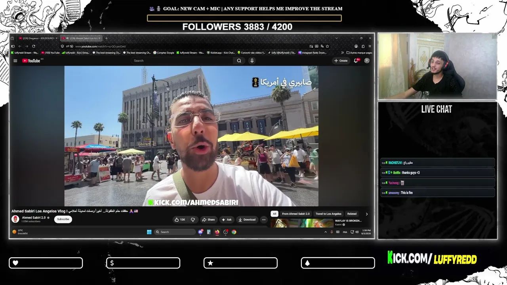Open the YouTube account avatar menu
Screen dimensions: 507x285
tap(367, 61)
